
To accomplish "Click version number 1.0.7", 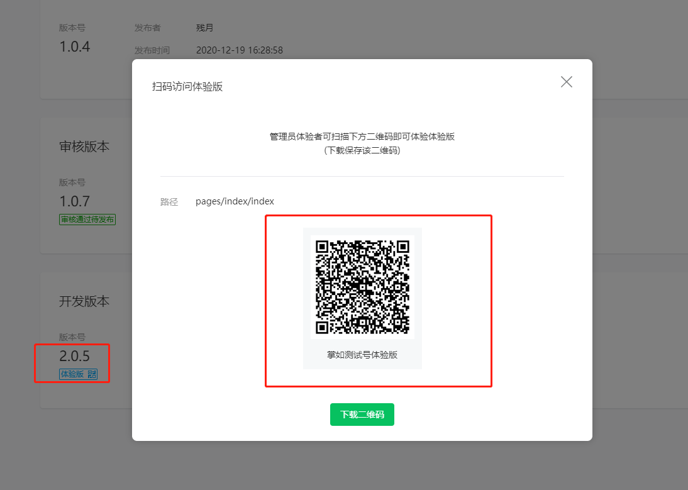I will coord(75,201).
